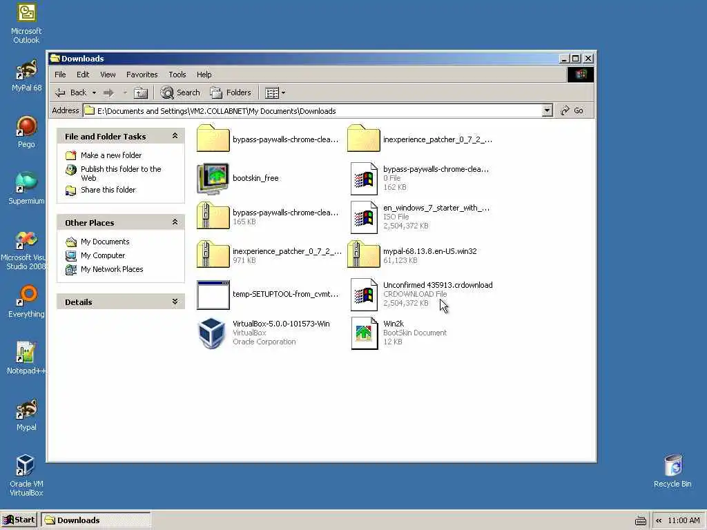
Task: Click the on-screen keyboard tray icon
Action: [640, 521]
